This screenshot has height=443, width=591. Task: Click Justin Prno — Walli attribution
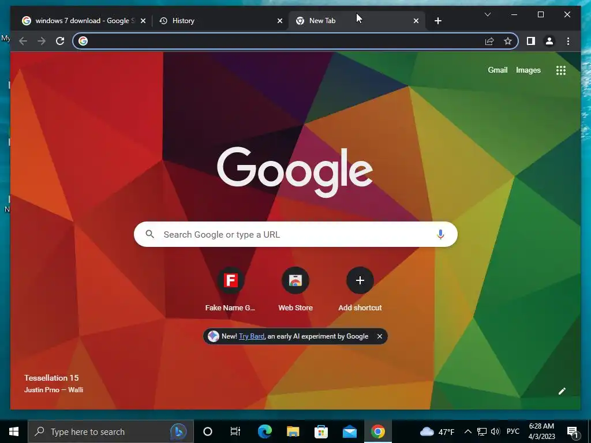click(x=54, y=390)
